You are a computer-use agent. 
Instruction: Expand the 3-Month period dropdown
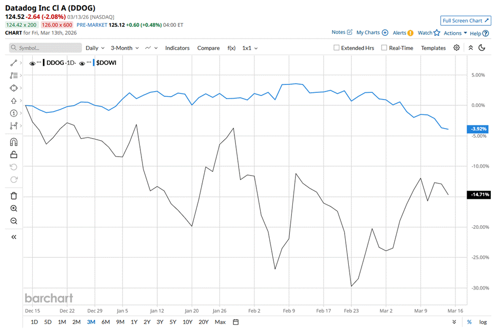pyautogui.click(x=125, y=48)
